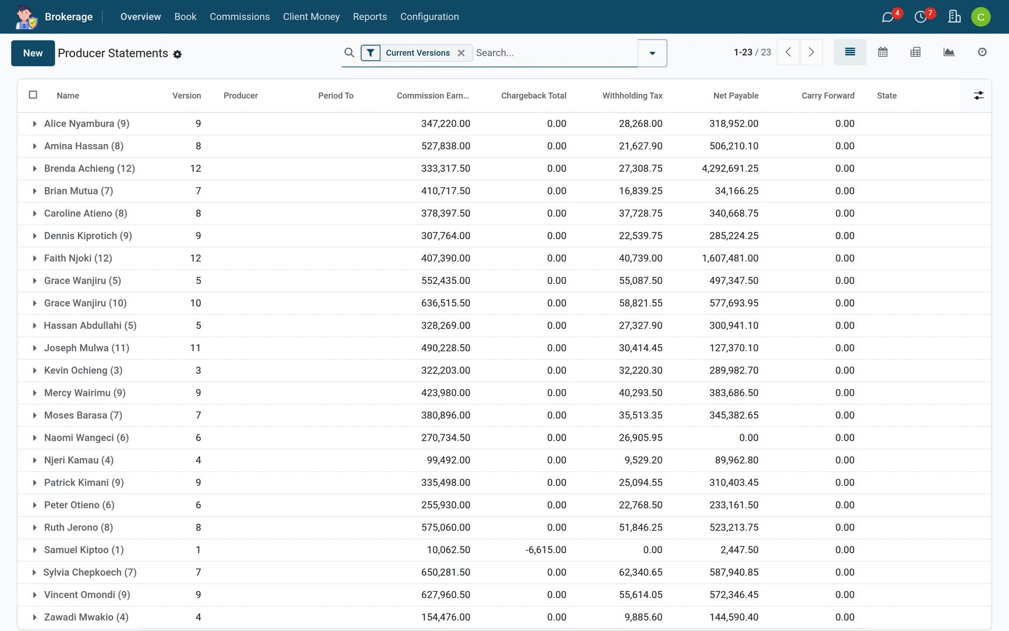Switch to pivot table view
Viewport: 1009px width, 631px height.
(915, 52)
